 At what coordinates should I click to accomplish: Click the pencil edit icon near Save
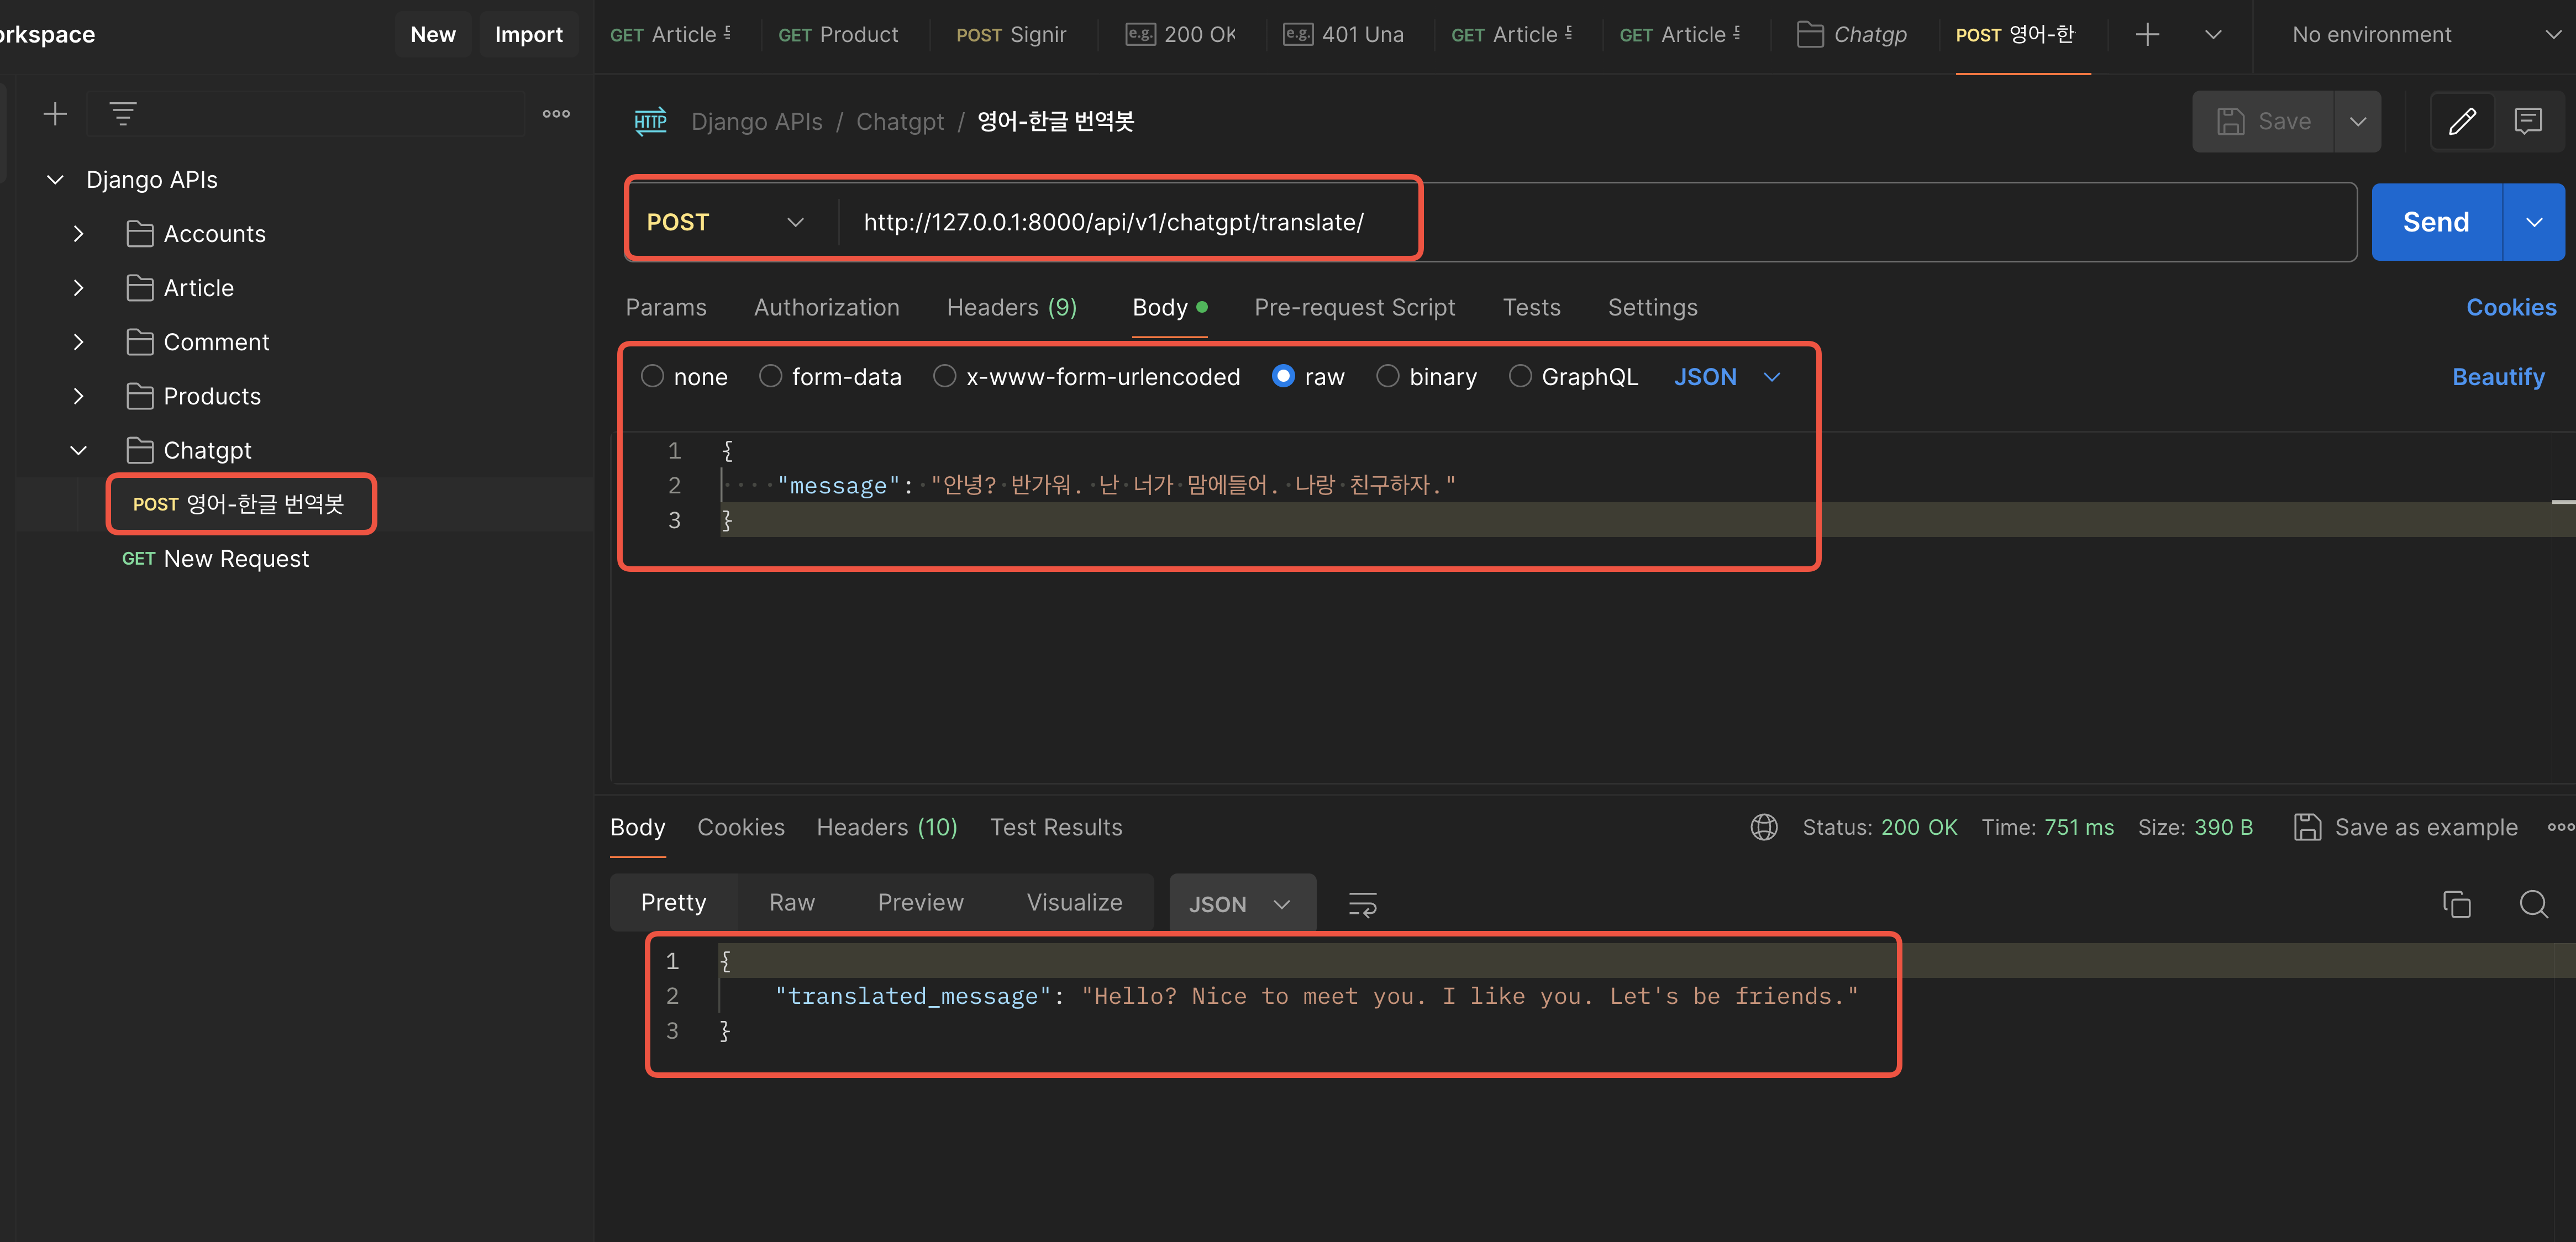point(2462,122)
